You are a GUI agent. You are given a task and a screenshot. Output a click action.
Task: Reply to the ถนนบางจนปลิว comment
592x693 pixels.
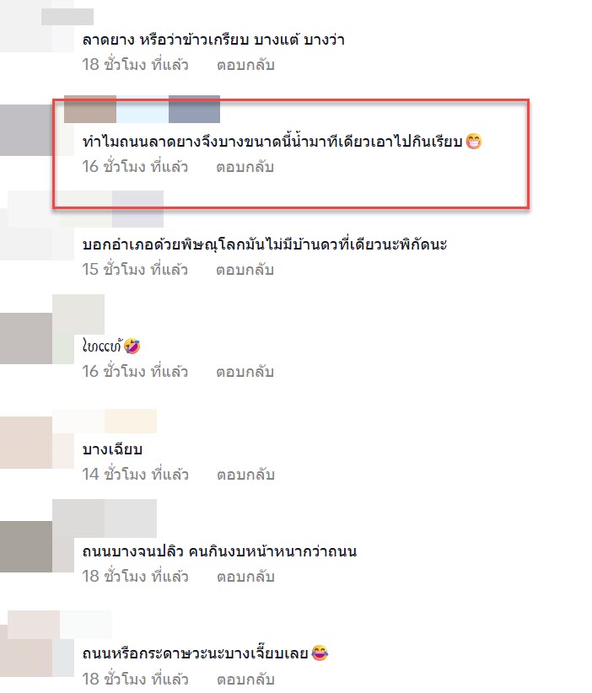pos(245,577)
